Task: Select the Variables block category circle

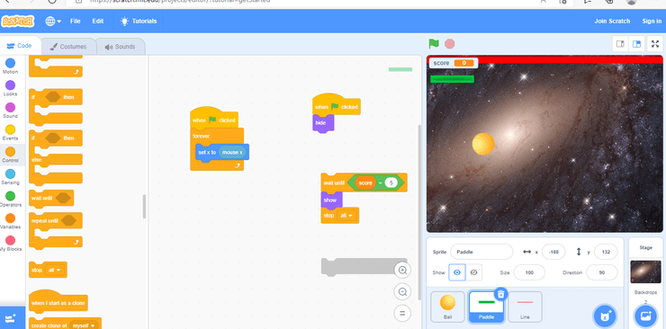Action: (10, 218)
